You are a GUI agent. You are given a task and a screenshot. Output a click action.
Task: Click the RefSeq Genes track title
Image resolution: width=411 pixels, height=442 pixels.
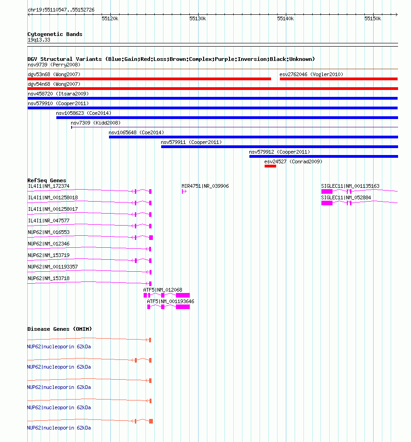tap(47, 180)
